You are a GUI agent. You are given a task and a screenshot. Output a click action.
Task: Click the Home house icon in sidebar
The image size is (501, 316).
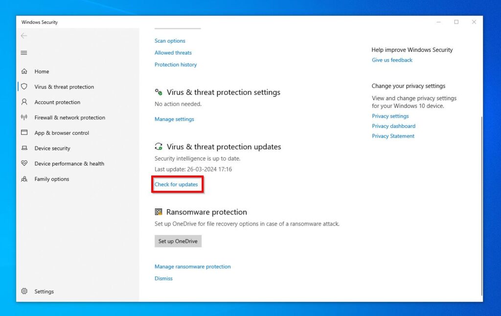[x=24, y=71]
